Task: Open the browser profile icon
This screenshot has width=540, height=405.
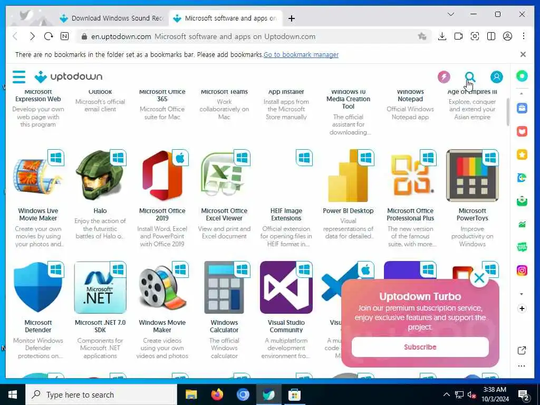Action: pyautogui.click(x=507, y=36)
